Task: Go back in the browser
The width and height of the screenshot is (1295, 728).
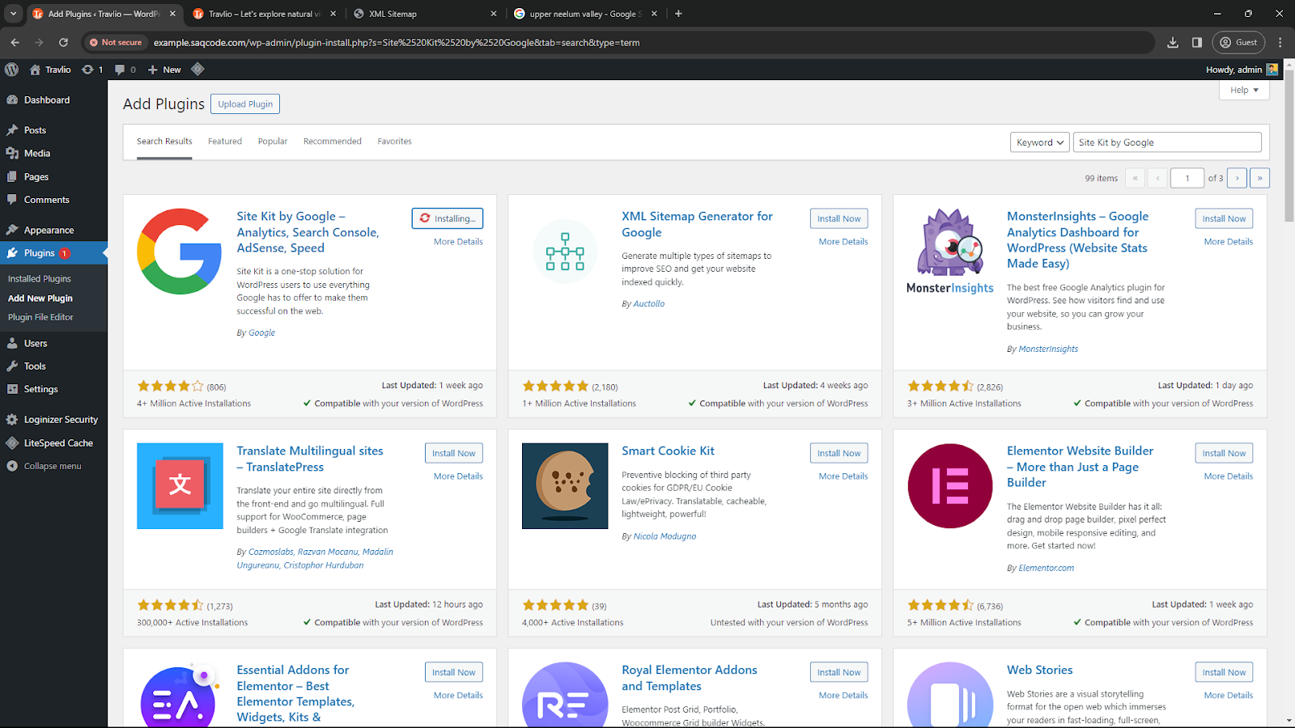Action: pyautogui.click(x=15, y=42)
